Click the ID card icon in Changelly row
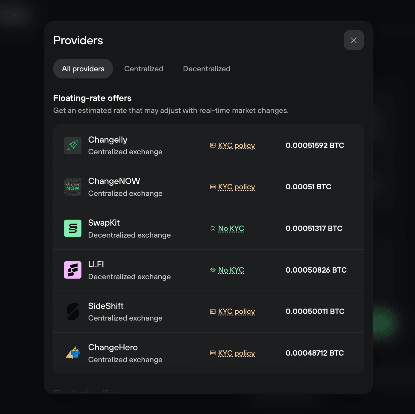Viewport: 415px width, 414px height. tap(213, 145)
